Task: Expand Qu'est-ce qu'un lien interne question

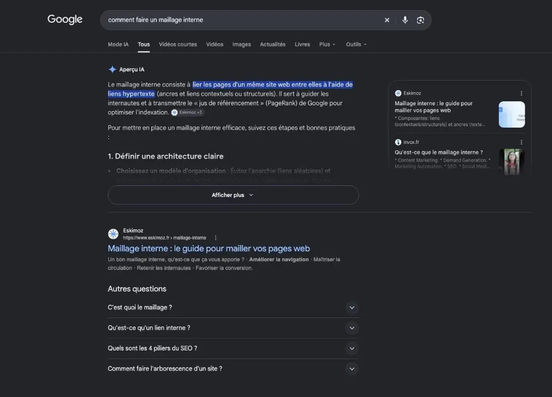Action: [233, 328]
